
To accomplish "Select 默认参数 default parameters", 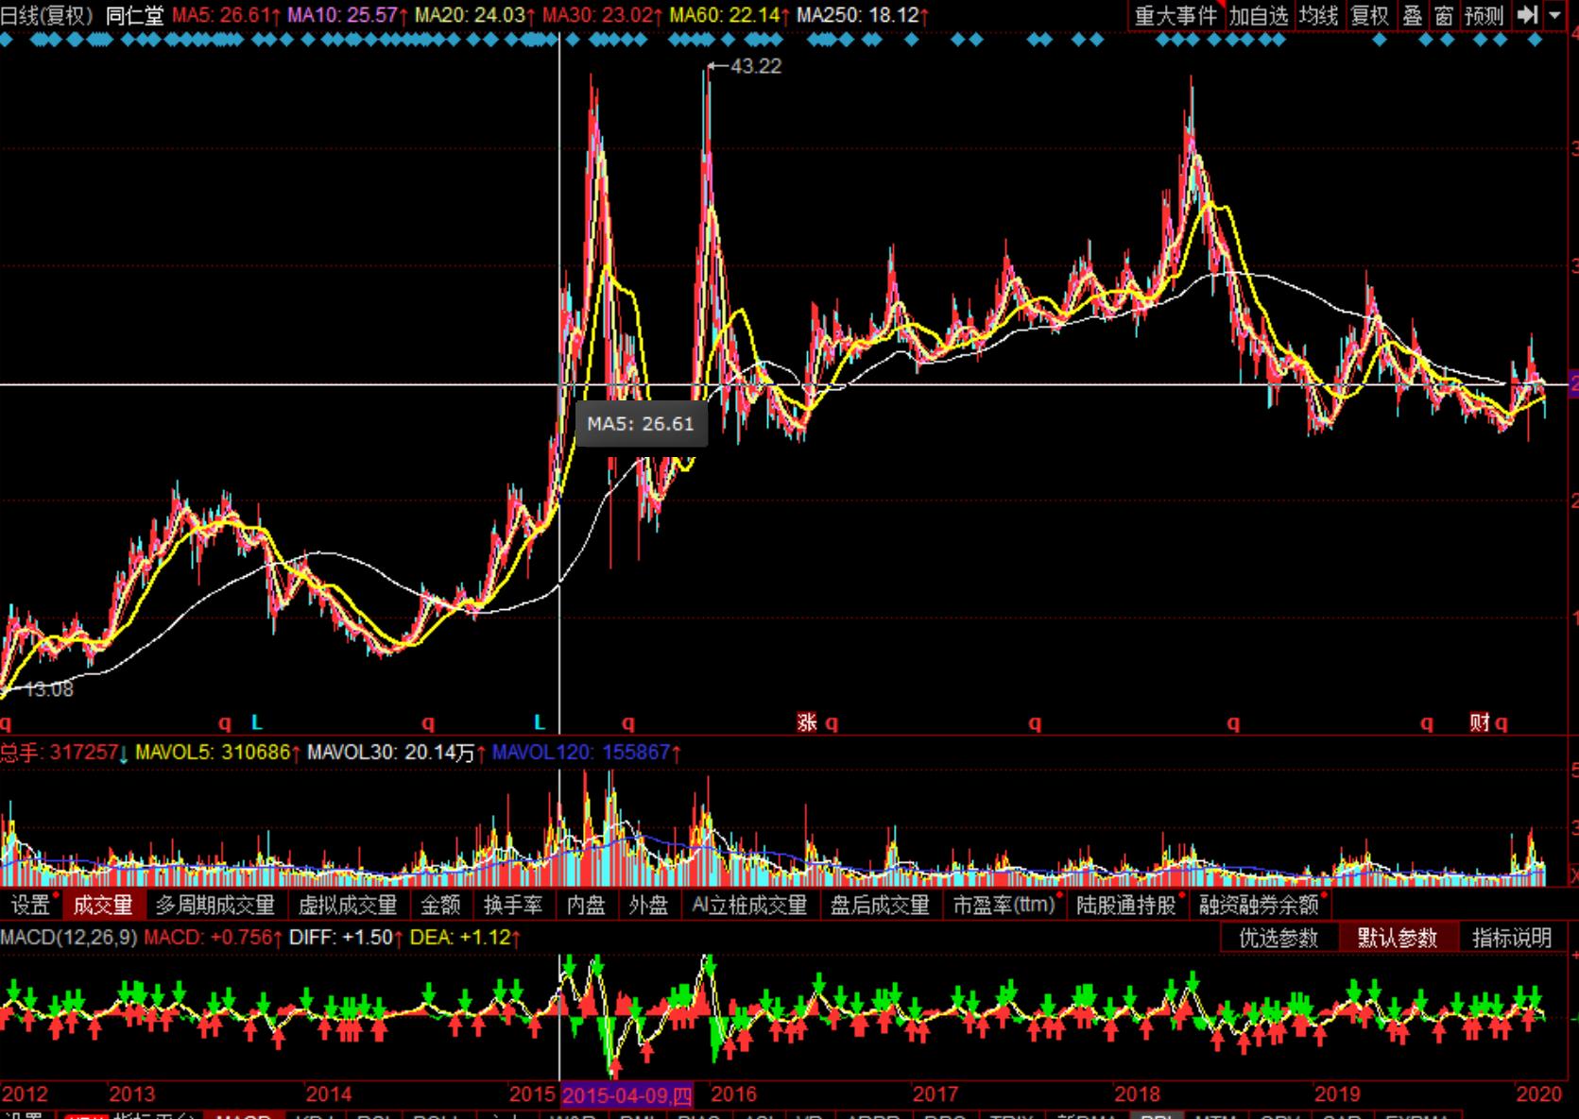I will click(x=1397, y=938).
